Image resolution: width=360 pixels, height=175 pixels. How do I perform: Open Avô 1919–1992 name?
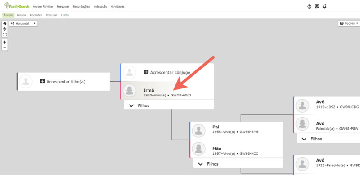[x=320, y=102]
